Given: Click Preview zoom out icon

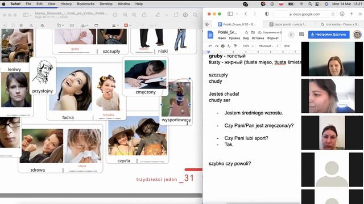Looking at the screenshot, I should [x=125, y=15].
